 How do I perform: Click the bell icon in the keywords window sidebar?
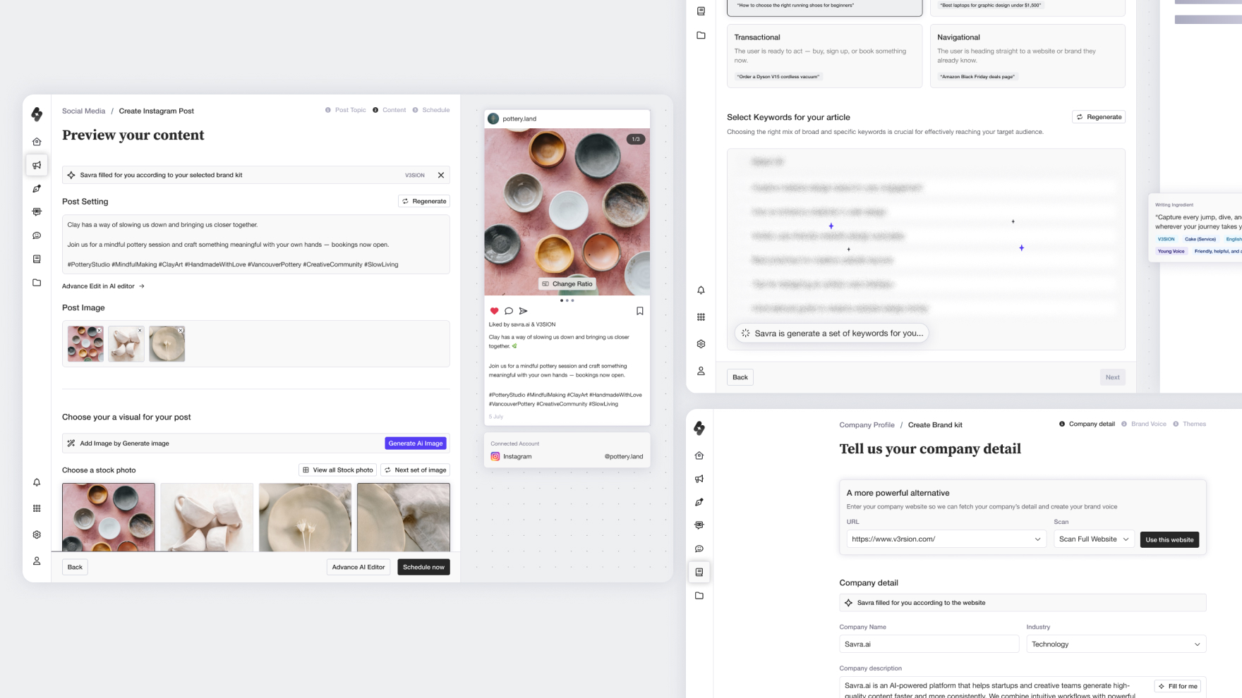[x=701, y=290]
